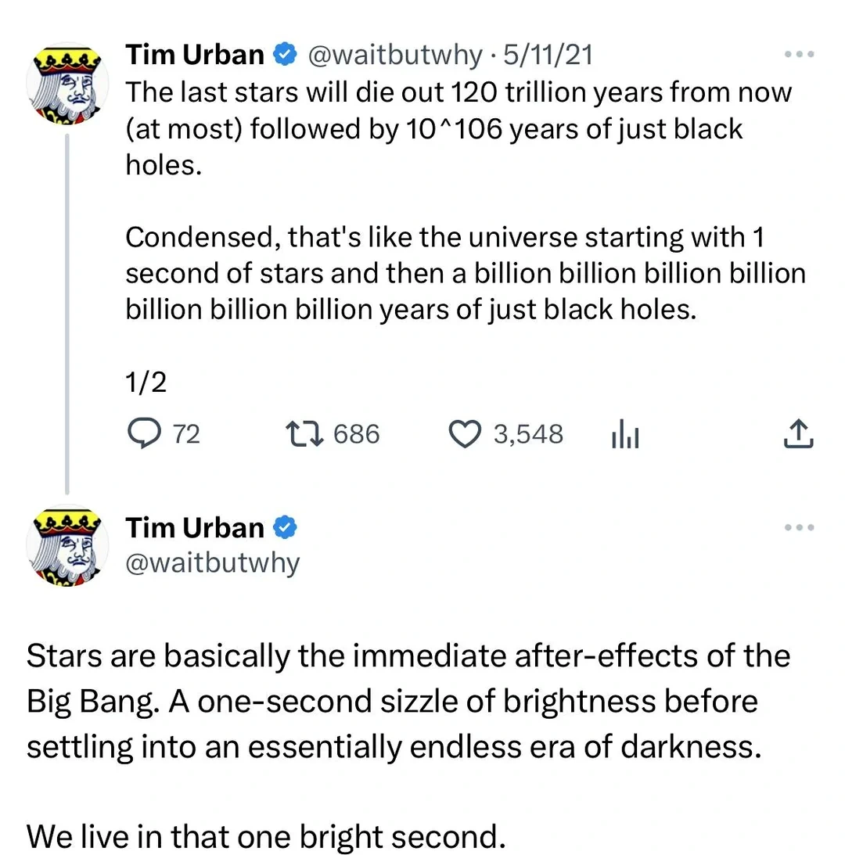Open the second tweet's three-dot menu

tap(799, 528)
